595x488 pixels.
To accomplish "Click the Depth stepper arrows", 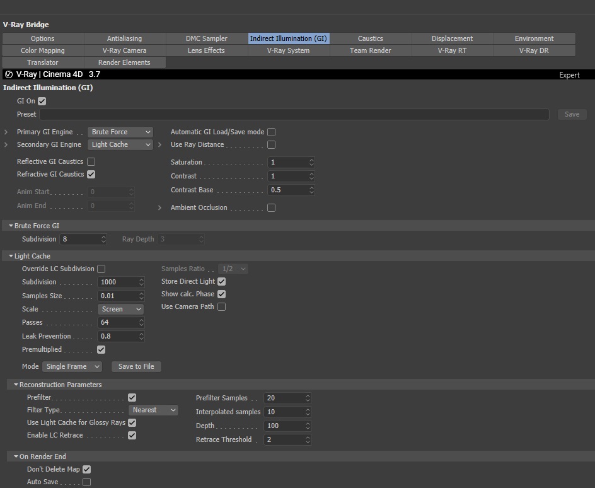I will (x=308, y=426).
